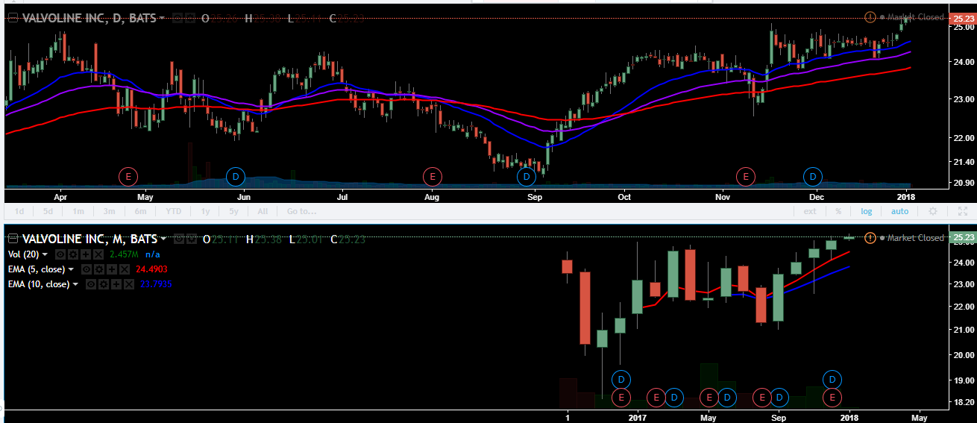The width and height of the screenshot is (977, 423).
Task: Open daily VALVOLINE series settings gear
Action: (192, 18)
